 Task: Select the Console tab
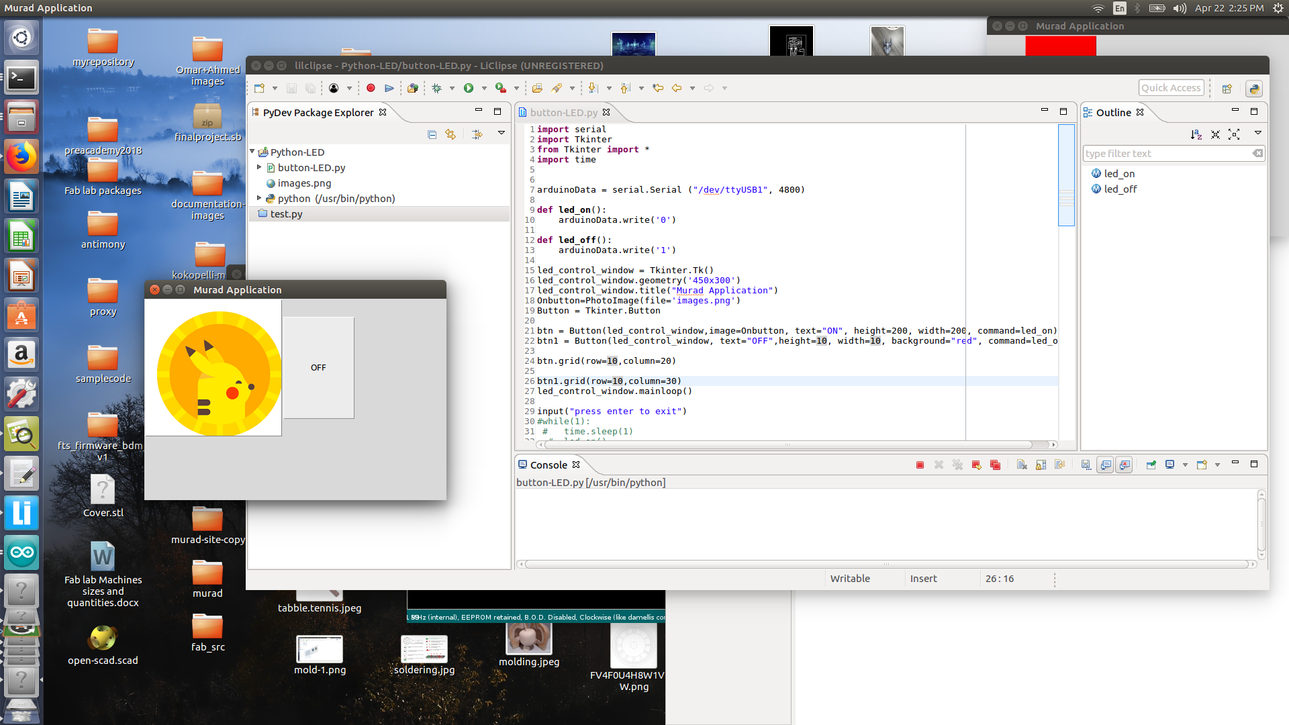[x=548, y=465]
